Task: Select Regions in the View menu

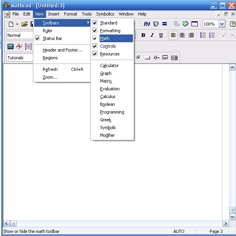Action: coord(62,58)
